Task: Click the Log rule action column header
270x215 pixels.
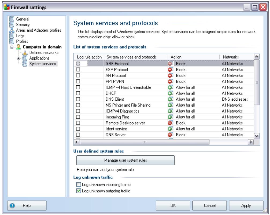Action: tap(89, 57)
